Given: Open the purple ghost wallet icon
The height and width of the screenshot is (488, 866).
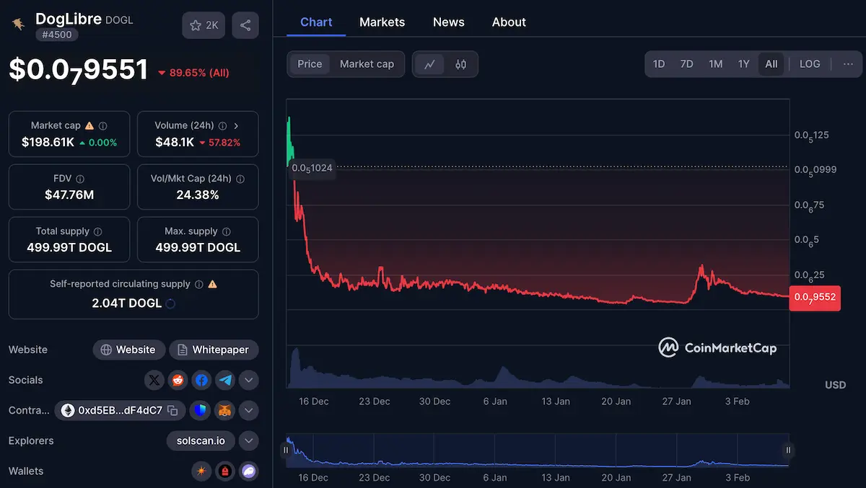Looking at the screenshot, I should click(249, 471).
